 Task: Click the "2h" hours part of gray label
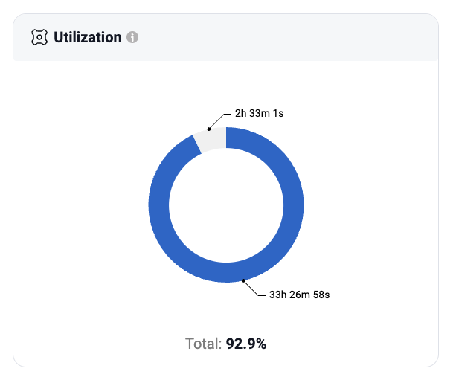point(240,113)
